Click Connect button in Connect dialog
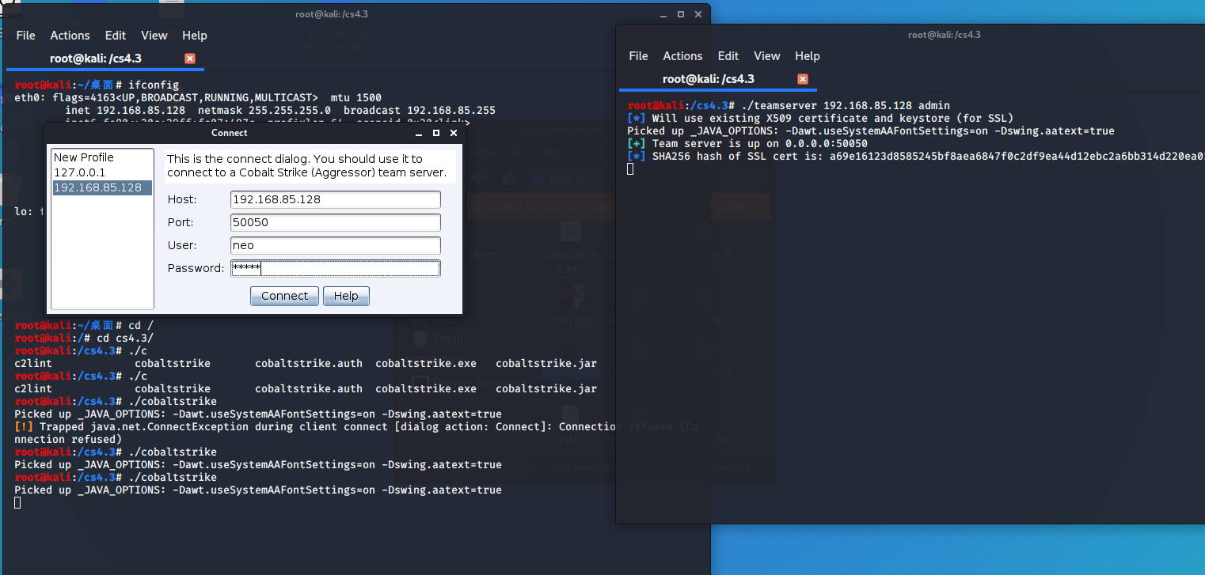The width and height of the screenshot is (1205, 575). tap(284, 296)
